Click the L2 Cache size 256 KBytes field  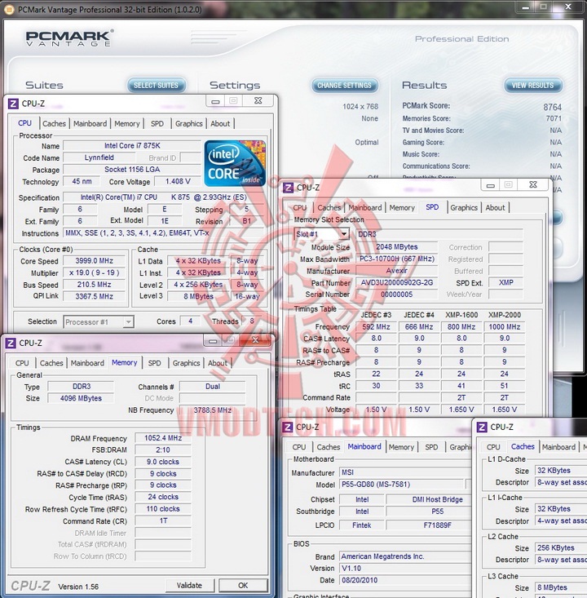[x=561, y=548]
